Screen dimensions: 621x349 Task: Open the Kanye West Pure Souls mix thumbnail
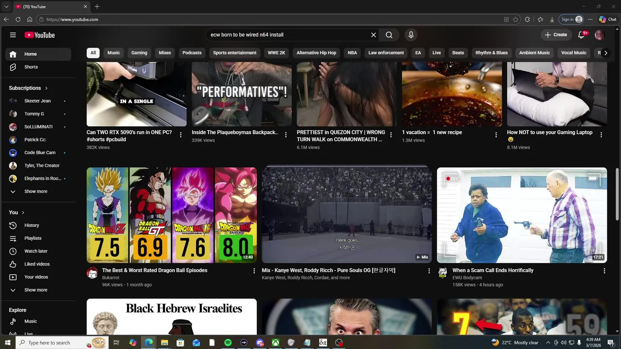tap(347, 215)
